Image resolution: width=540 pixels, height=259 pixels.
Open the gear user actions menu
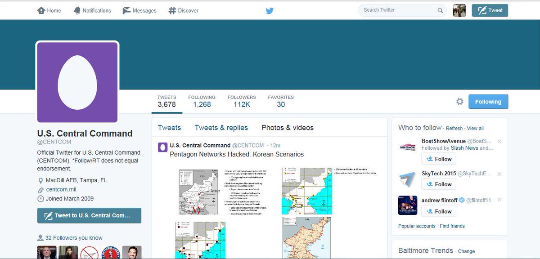tap(459, 102)
